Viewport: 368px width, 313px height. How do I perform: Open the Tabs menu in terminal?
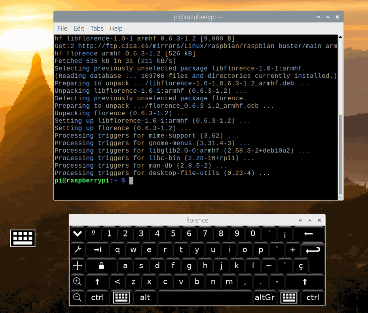pos(97,29)
